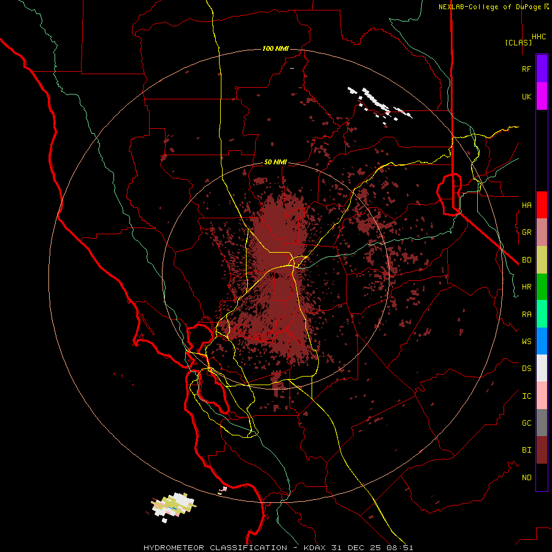Click the WS legend label
The height and width of the screenshot is (552, 552).
tap(526, 342)
